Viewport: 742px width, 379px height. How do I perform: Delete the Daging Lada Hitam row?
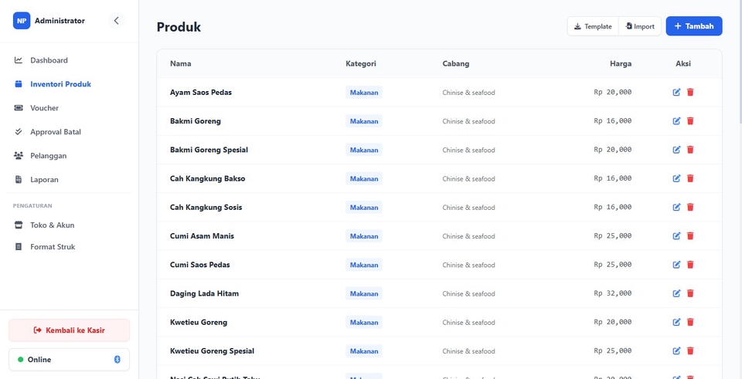pos(690,293)
